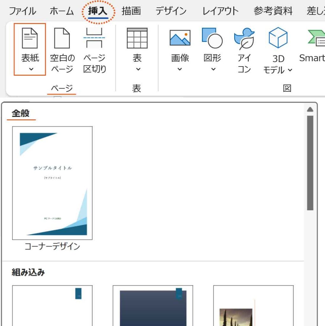Expand the 図形 dropdown chevron
Image resolution: width=325 pixels, height=326 pixels.
pyautogui.click(x=213, y=69)
